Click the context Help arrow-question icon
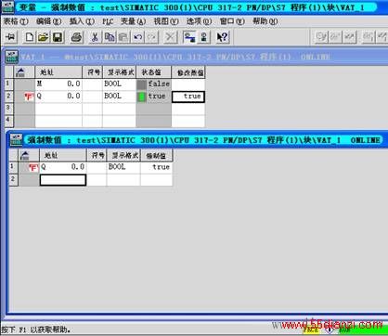 tap(222, 37)
